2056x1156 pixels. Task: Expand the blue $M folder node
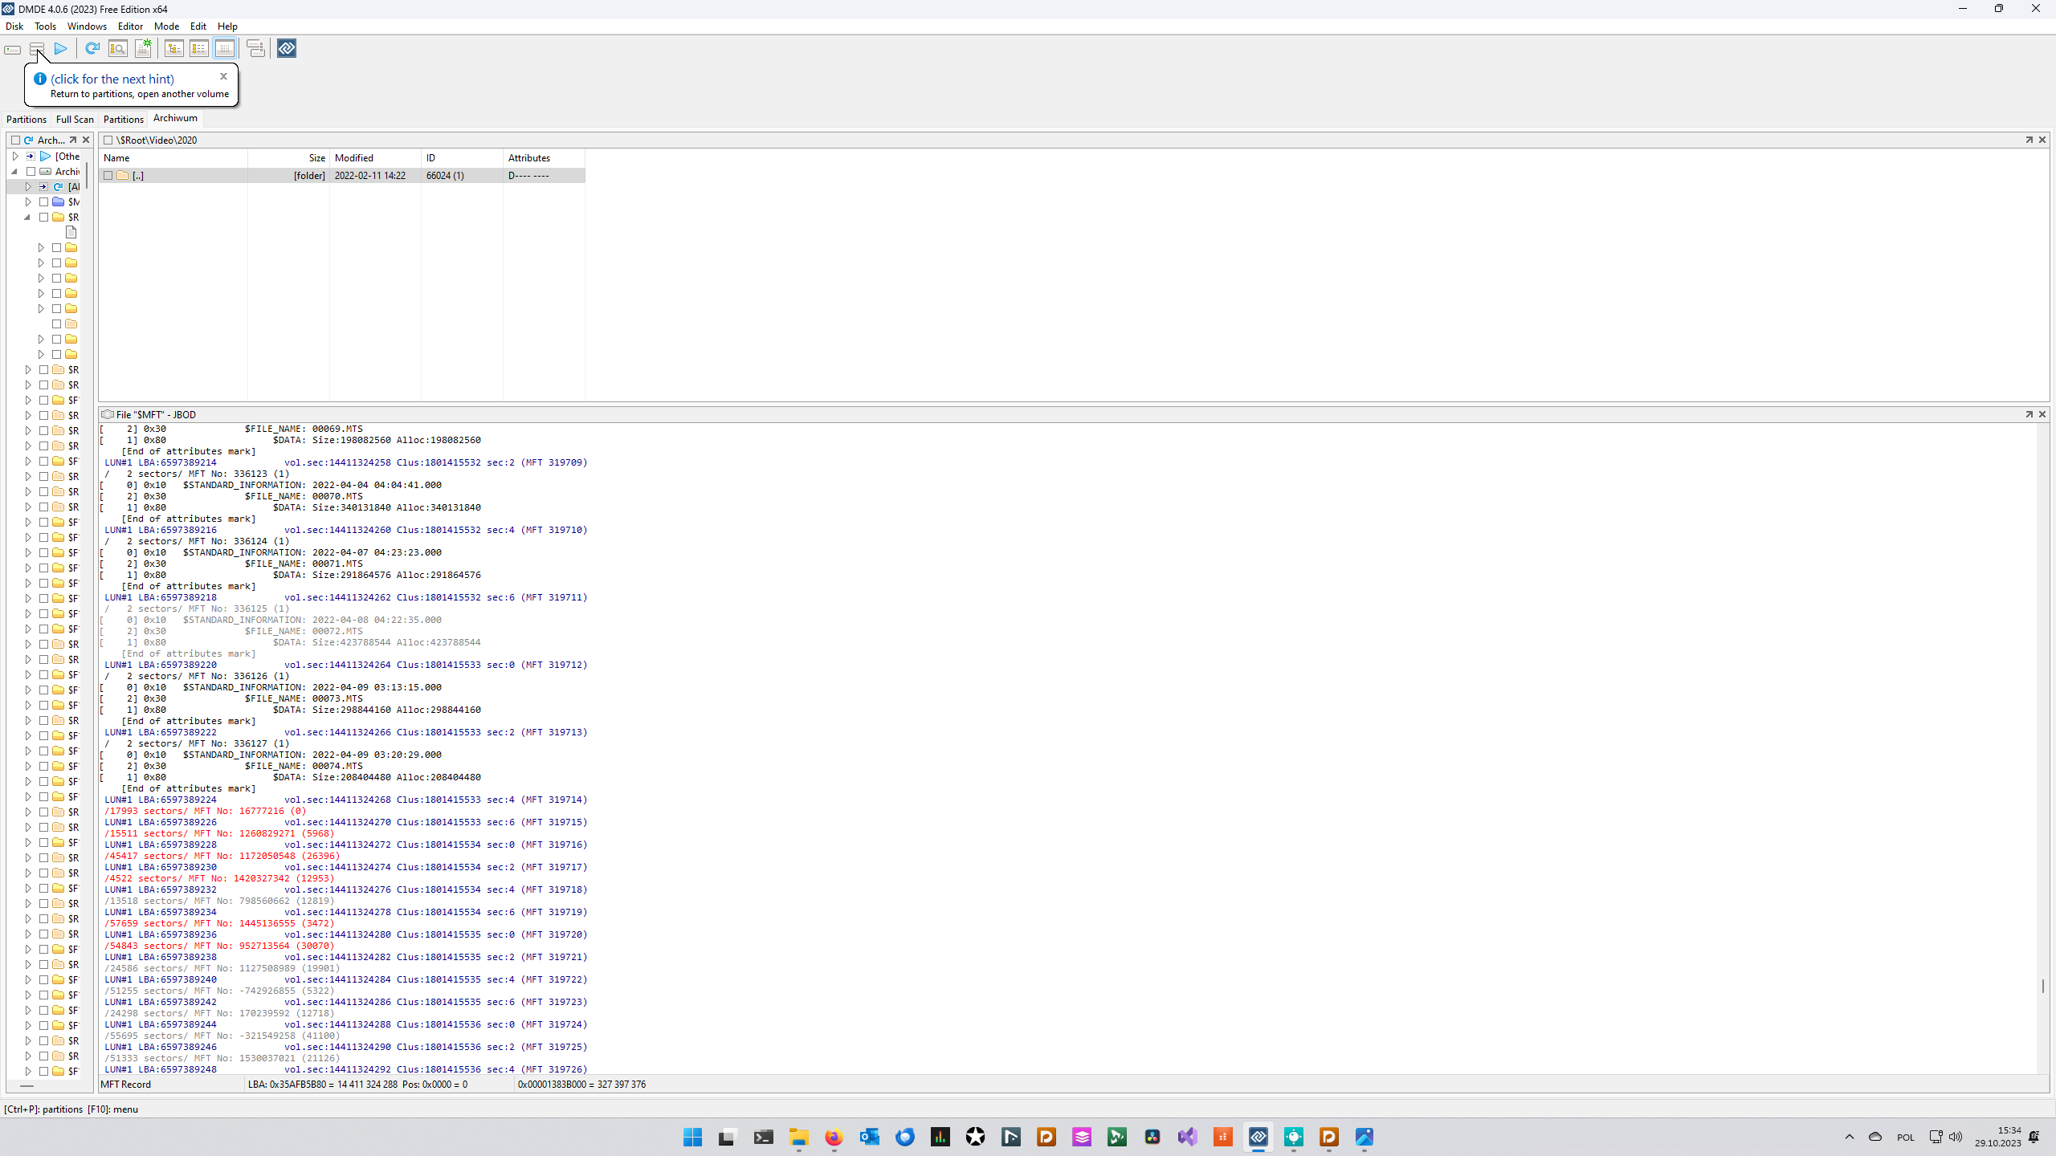pos(28,201)
